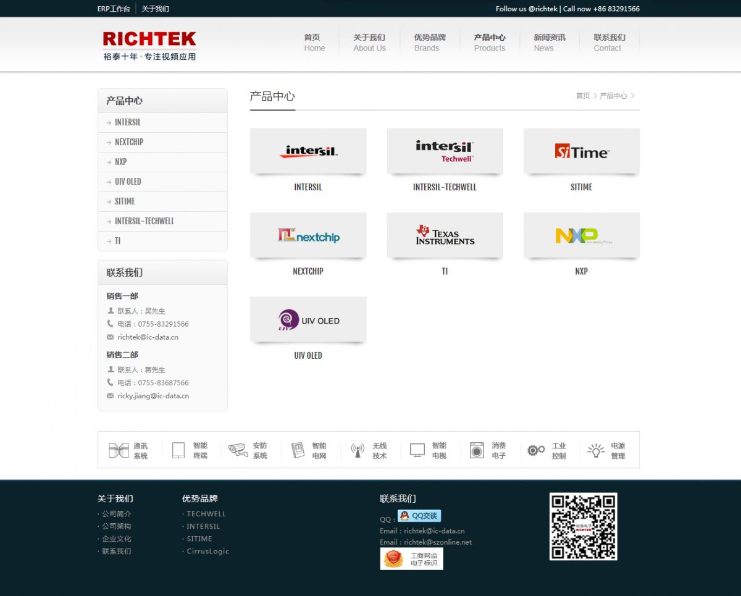Open the Intersil Techwell logo card
Viewport: 741px width, 596px height.
445,151
